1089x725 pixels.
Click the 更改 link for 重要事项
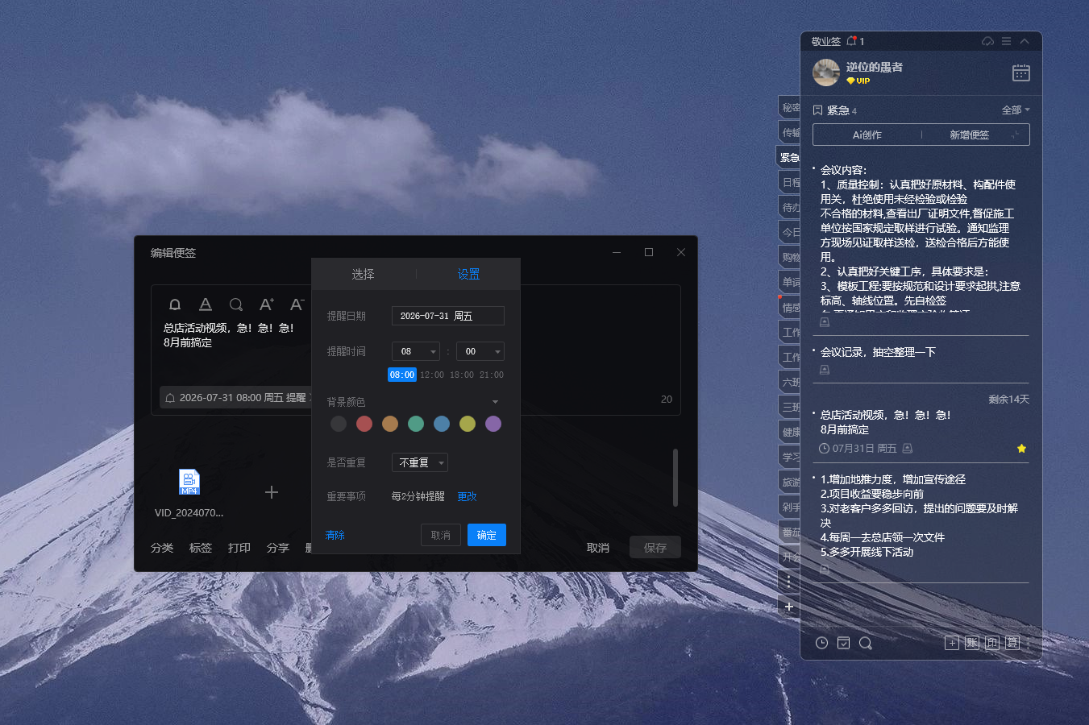468,496
